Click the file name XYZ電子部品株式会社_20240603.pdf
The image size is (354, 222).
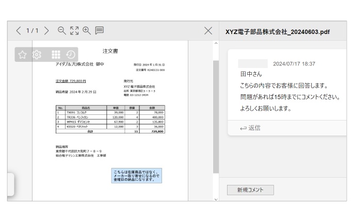coord(278,32)
